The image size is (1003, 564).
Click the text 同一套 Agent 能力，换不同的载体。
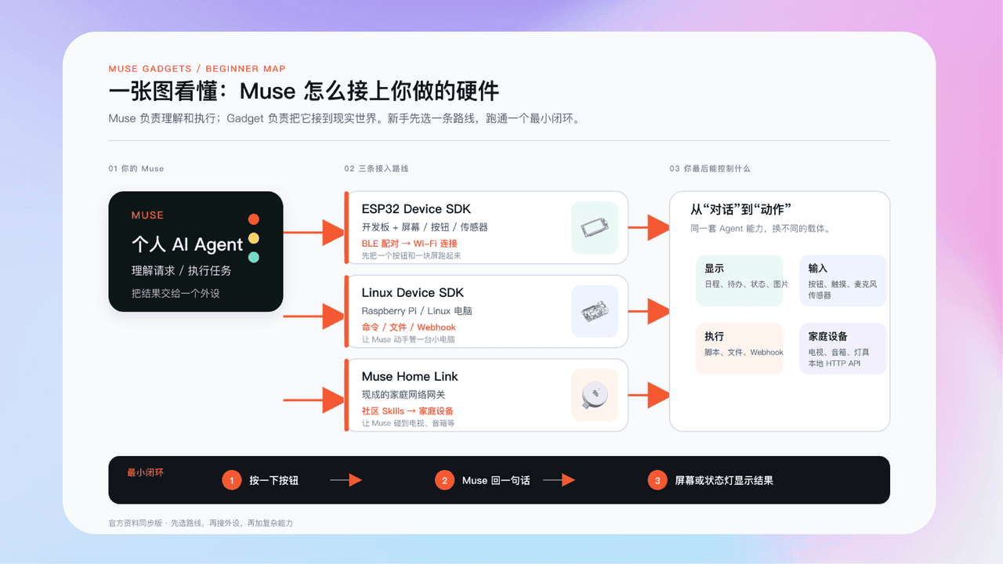[760, 229]
